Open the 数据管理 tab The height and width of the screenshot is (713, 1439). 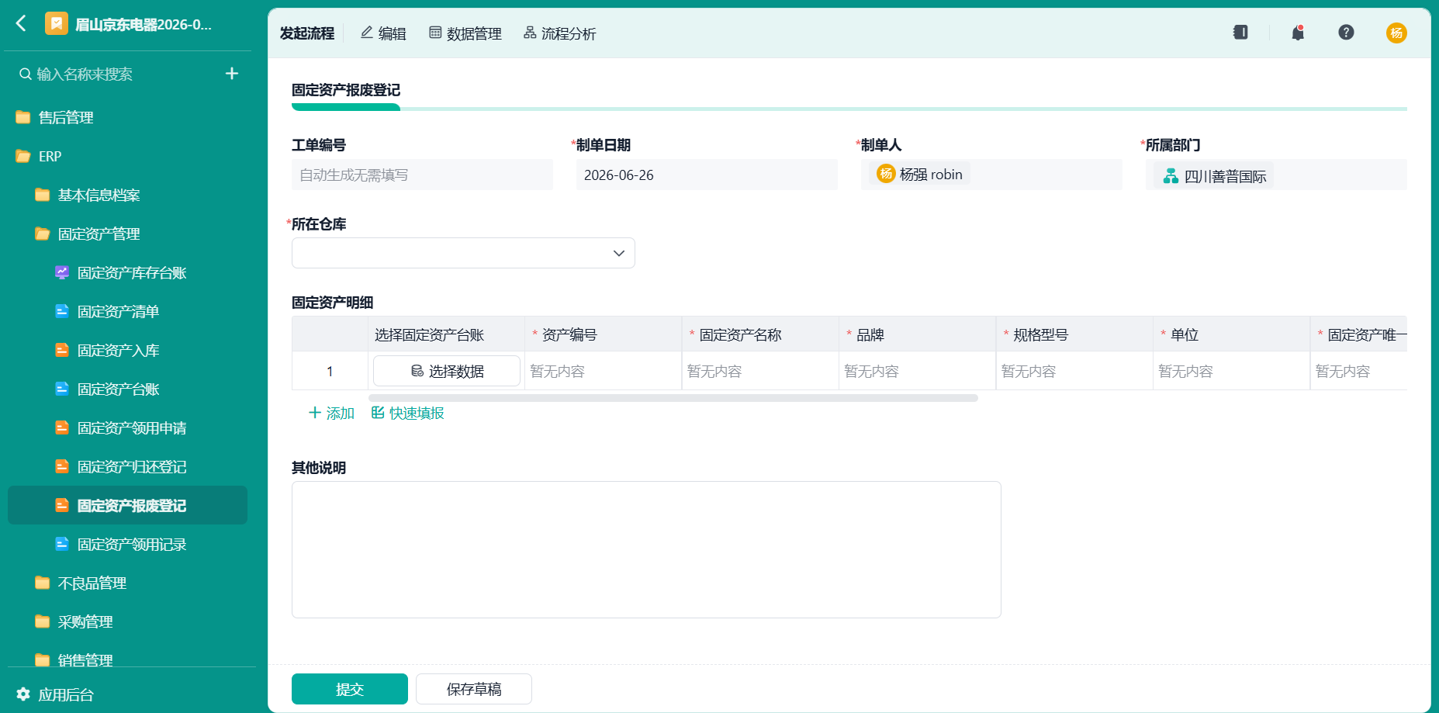[465, 33]
